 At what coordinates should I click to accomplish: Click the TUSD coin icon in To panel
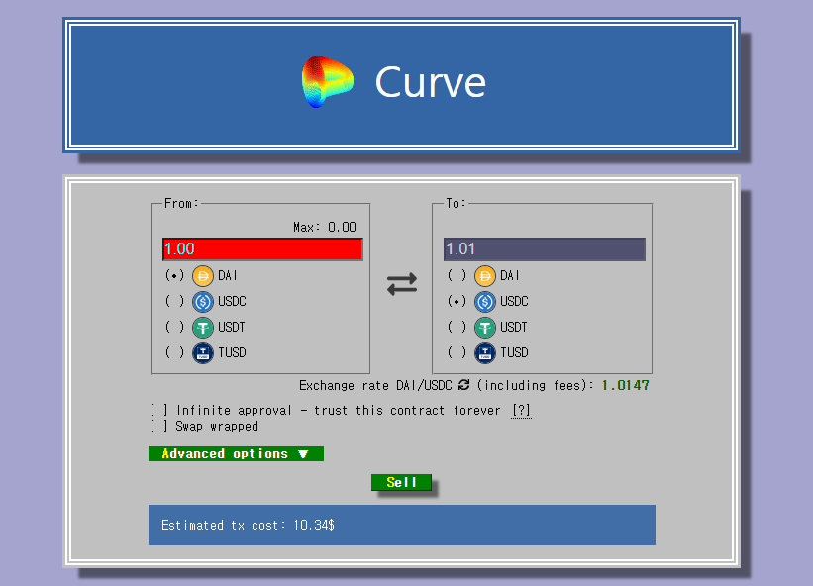point(485,353)
